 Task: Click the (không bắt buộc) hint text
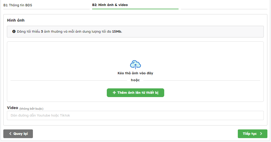(x=34, y=108)
